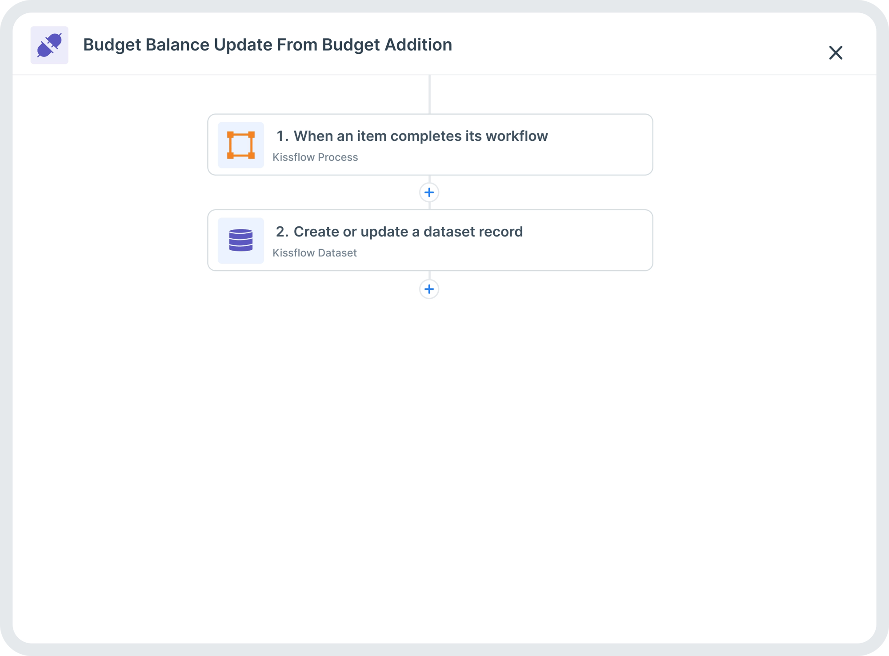Click 'Budget Addition' in the header title
Image resolution: width=889 pixels, height=656 pixels.
point(387,45)
